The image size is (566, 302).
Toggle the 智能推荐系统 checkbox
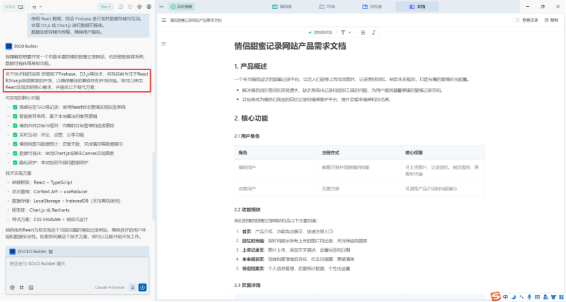(x=15, y=116)
